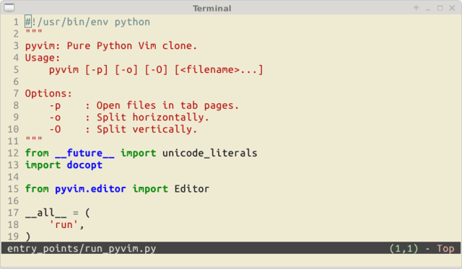Click the empty command line below status bar
462x269 pixels.
pos(231,260)
